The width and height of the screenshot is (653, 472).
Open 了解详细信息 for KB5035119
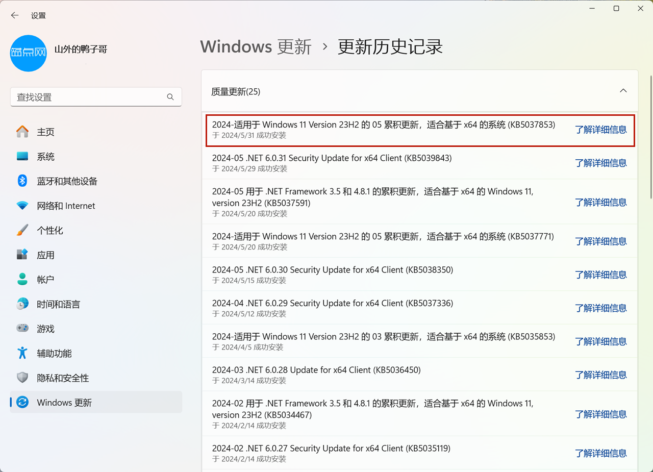pyautogui.click(x=600, y=453)
